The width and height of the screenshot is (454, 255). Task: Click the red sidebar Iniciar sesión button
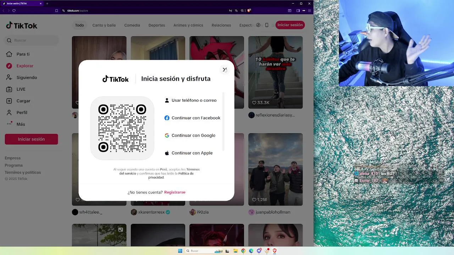click(x=31, y=139)
